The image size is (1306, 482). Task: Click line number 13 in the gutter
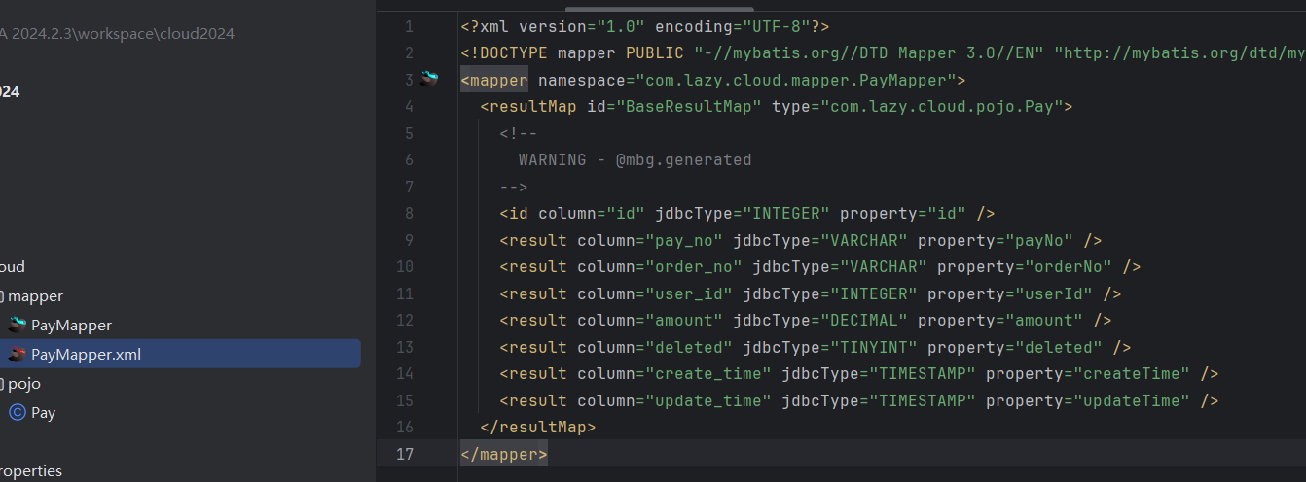(x=405, y=347)
